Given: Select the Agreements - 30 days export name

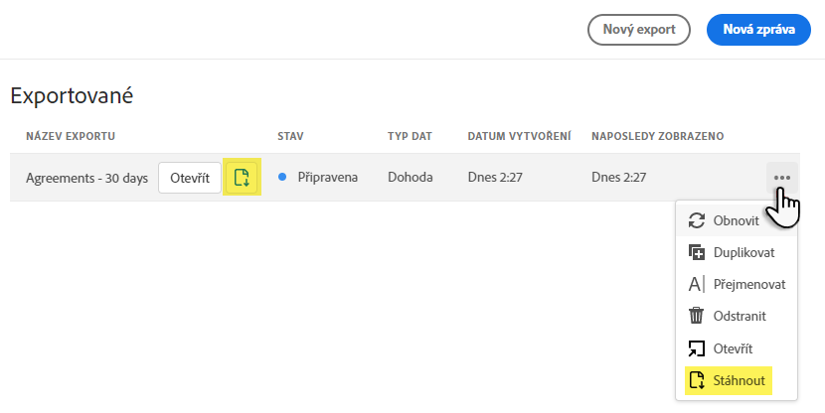Looking at the screenshot, I should (86, 178).
